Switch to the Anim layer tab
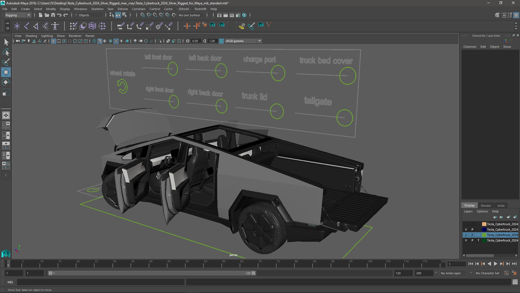 point(501,206)
